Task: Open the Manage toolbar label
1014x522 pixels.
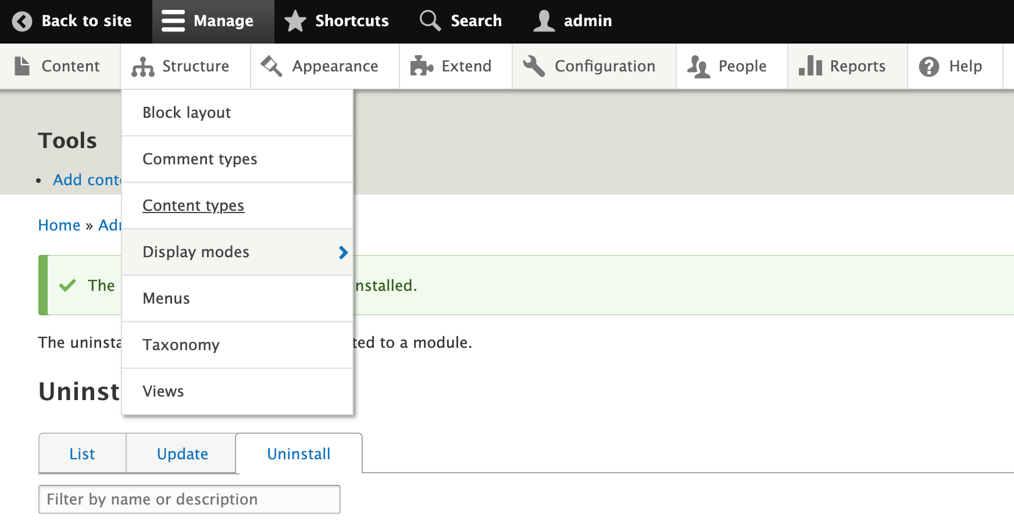Action: point(223,21)
